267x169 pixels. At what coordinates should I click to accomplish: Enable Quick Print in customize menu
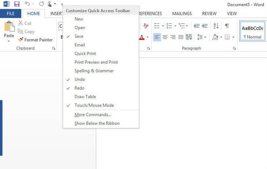click(x=101, y=54)
